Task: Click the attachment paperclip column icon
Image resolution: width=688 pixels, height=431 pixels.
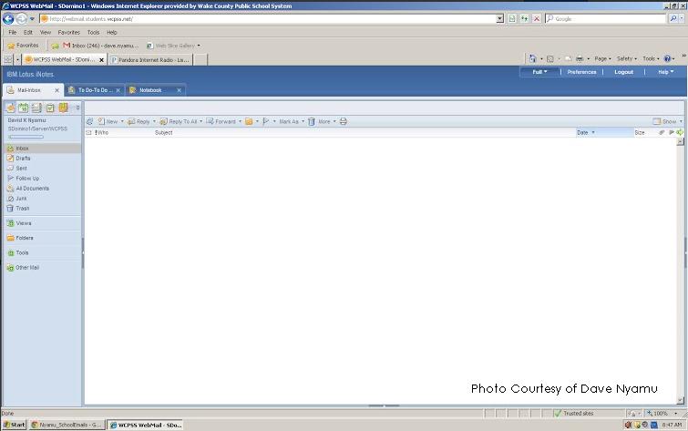Action: [x=662, y=132]
